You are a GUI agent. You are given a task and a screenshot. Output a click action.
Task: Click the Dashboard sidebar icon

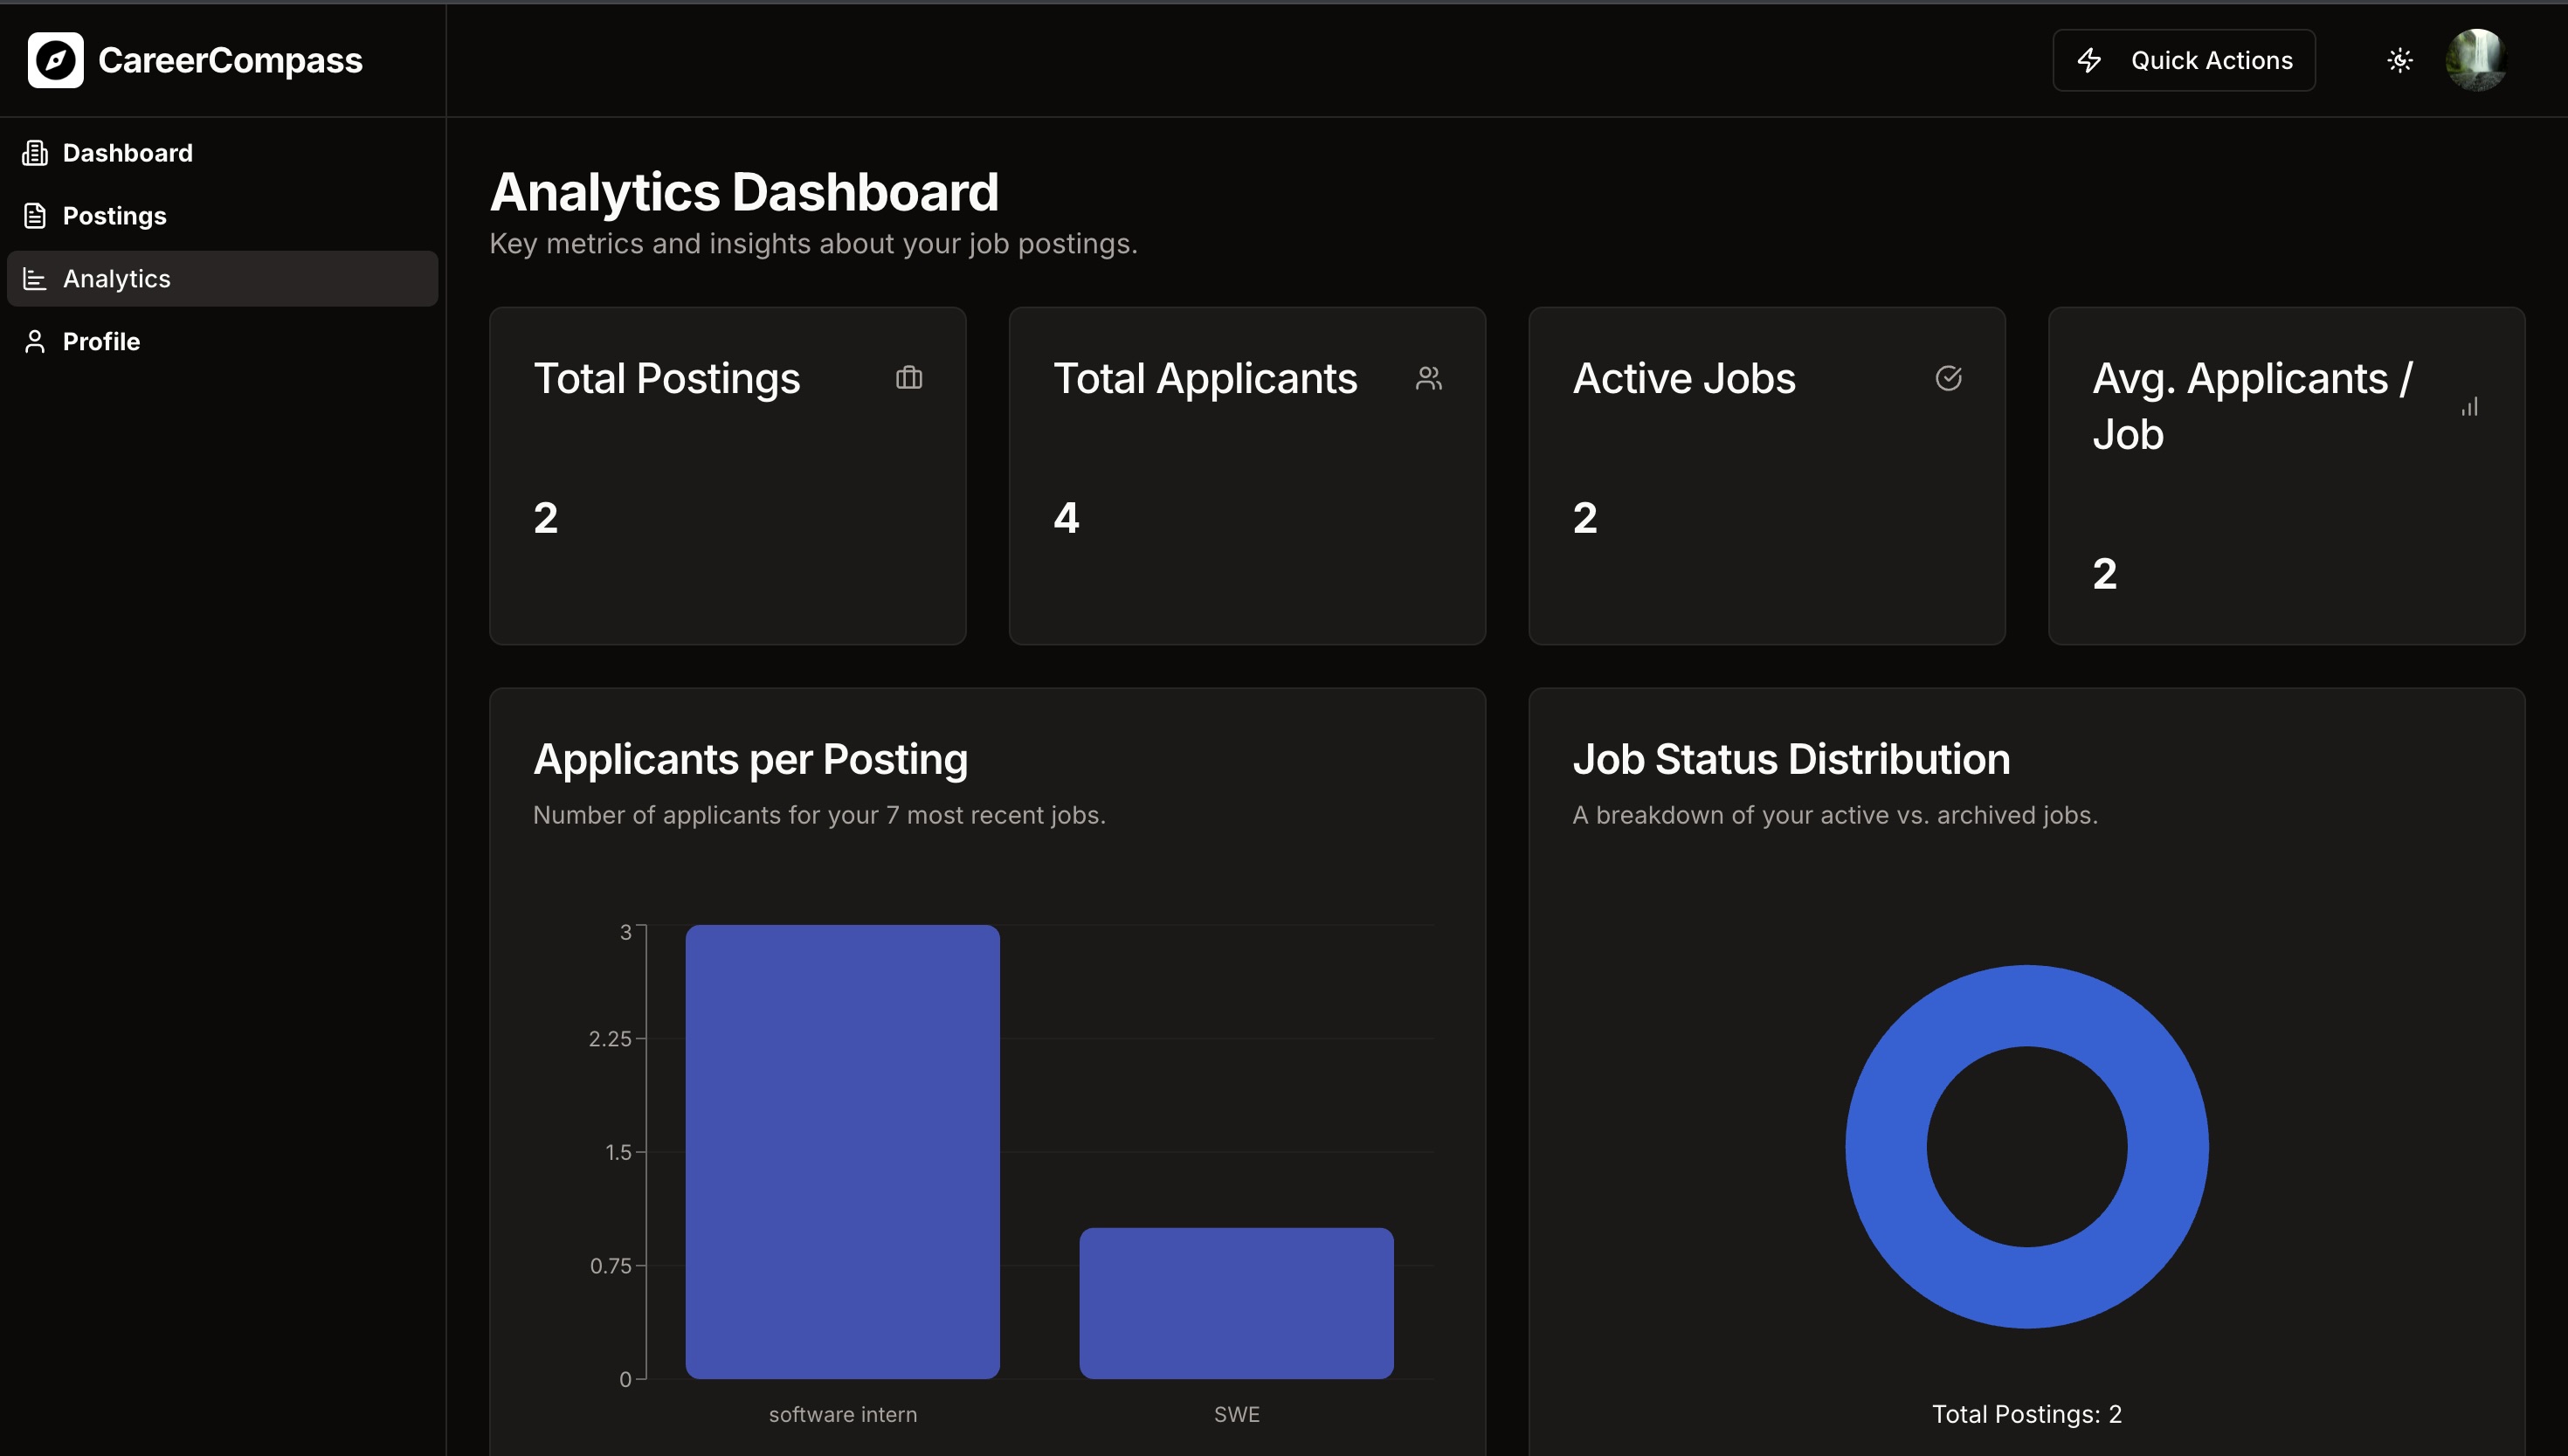(35, 153)
